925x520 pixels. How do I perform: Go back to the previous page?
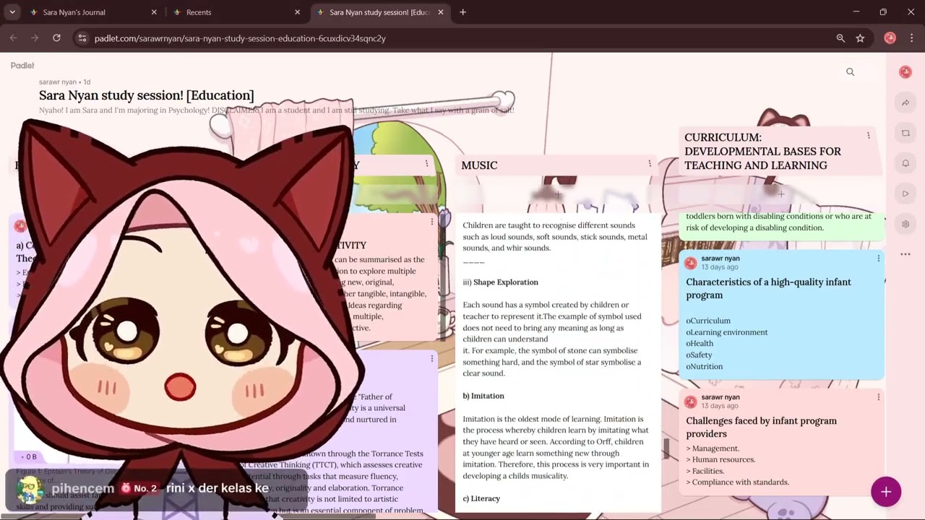pyautogui.click(x=14, y=38)
